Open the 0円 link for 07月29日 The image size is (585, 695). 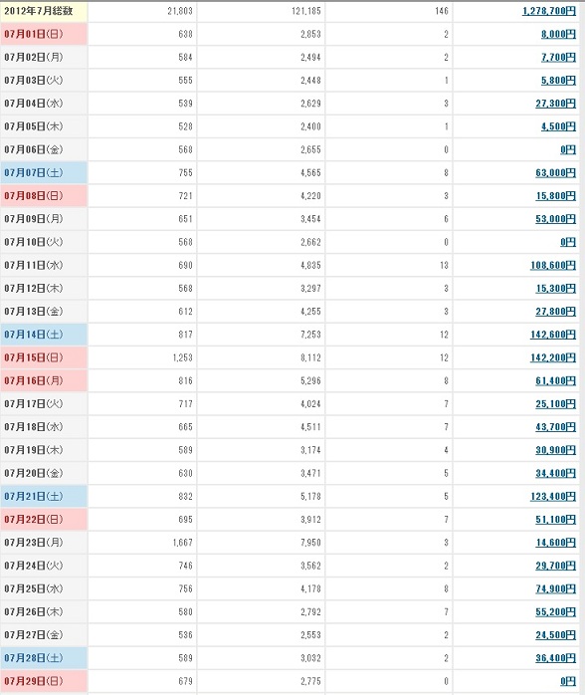[568, 681]
